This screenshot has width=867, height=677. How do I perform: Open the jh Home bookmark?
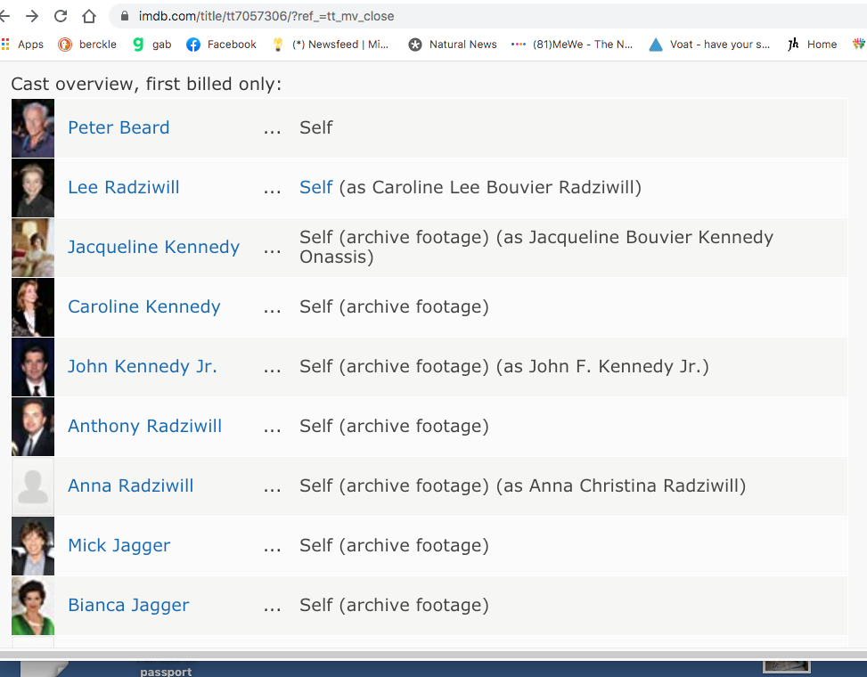(813, 45)
